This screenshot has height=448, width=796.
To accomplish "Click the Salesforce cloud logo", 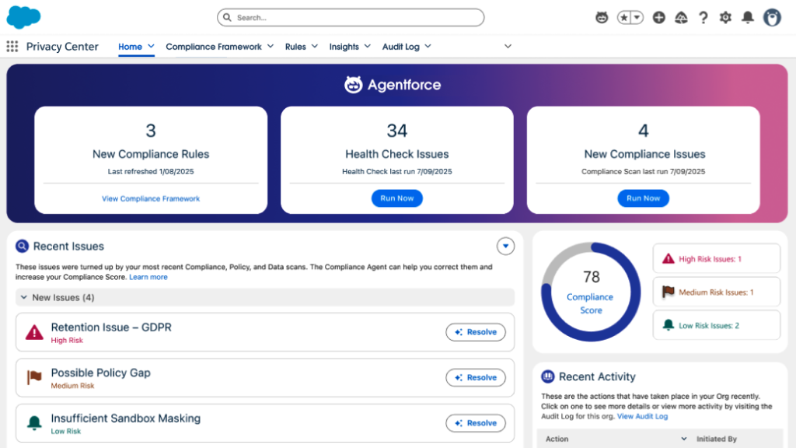I will (23, 17).
